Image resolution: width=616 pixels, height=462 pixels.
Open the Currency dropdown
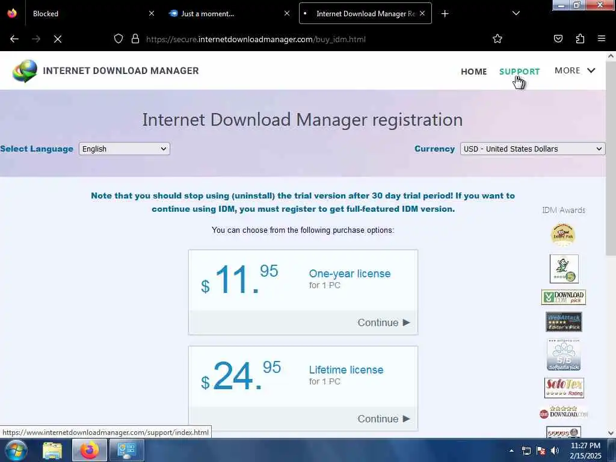pyautogui.click(x=533, y=149)
